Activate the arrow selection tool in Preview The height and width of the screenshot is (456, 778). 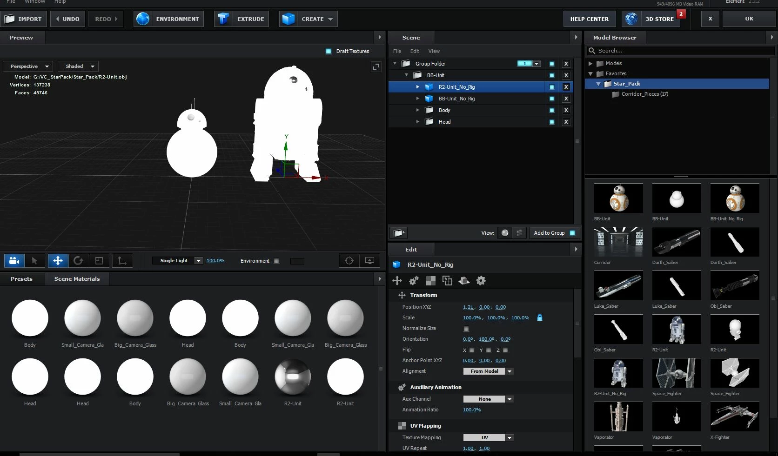[34, 261]
